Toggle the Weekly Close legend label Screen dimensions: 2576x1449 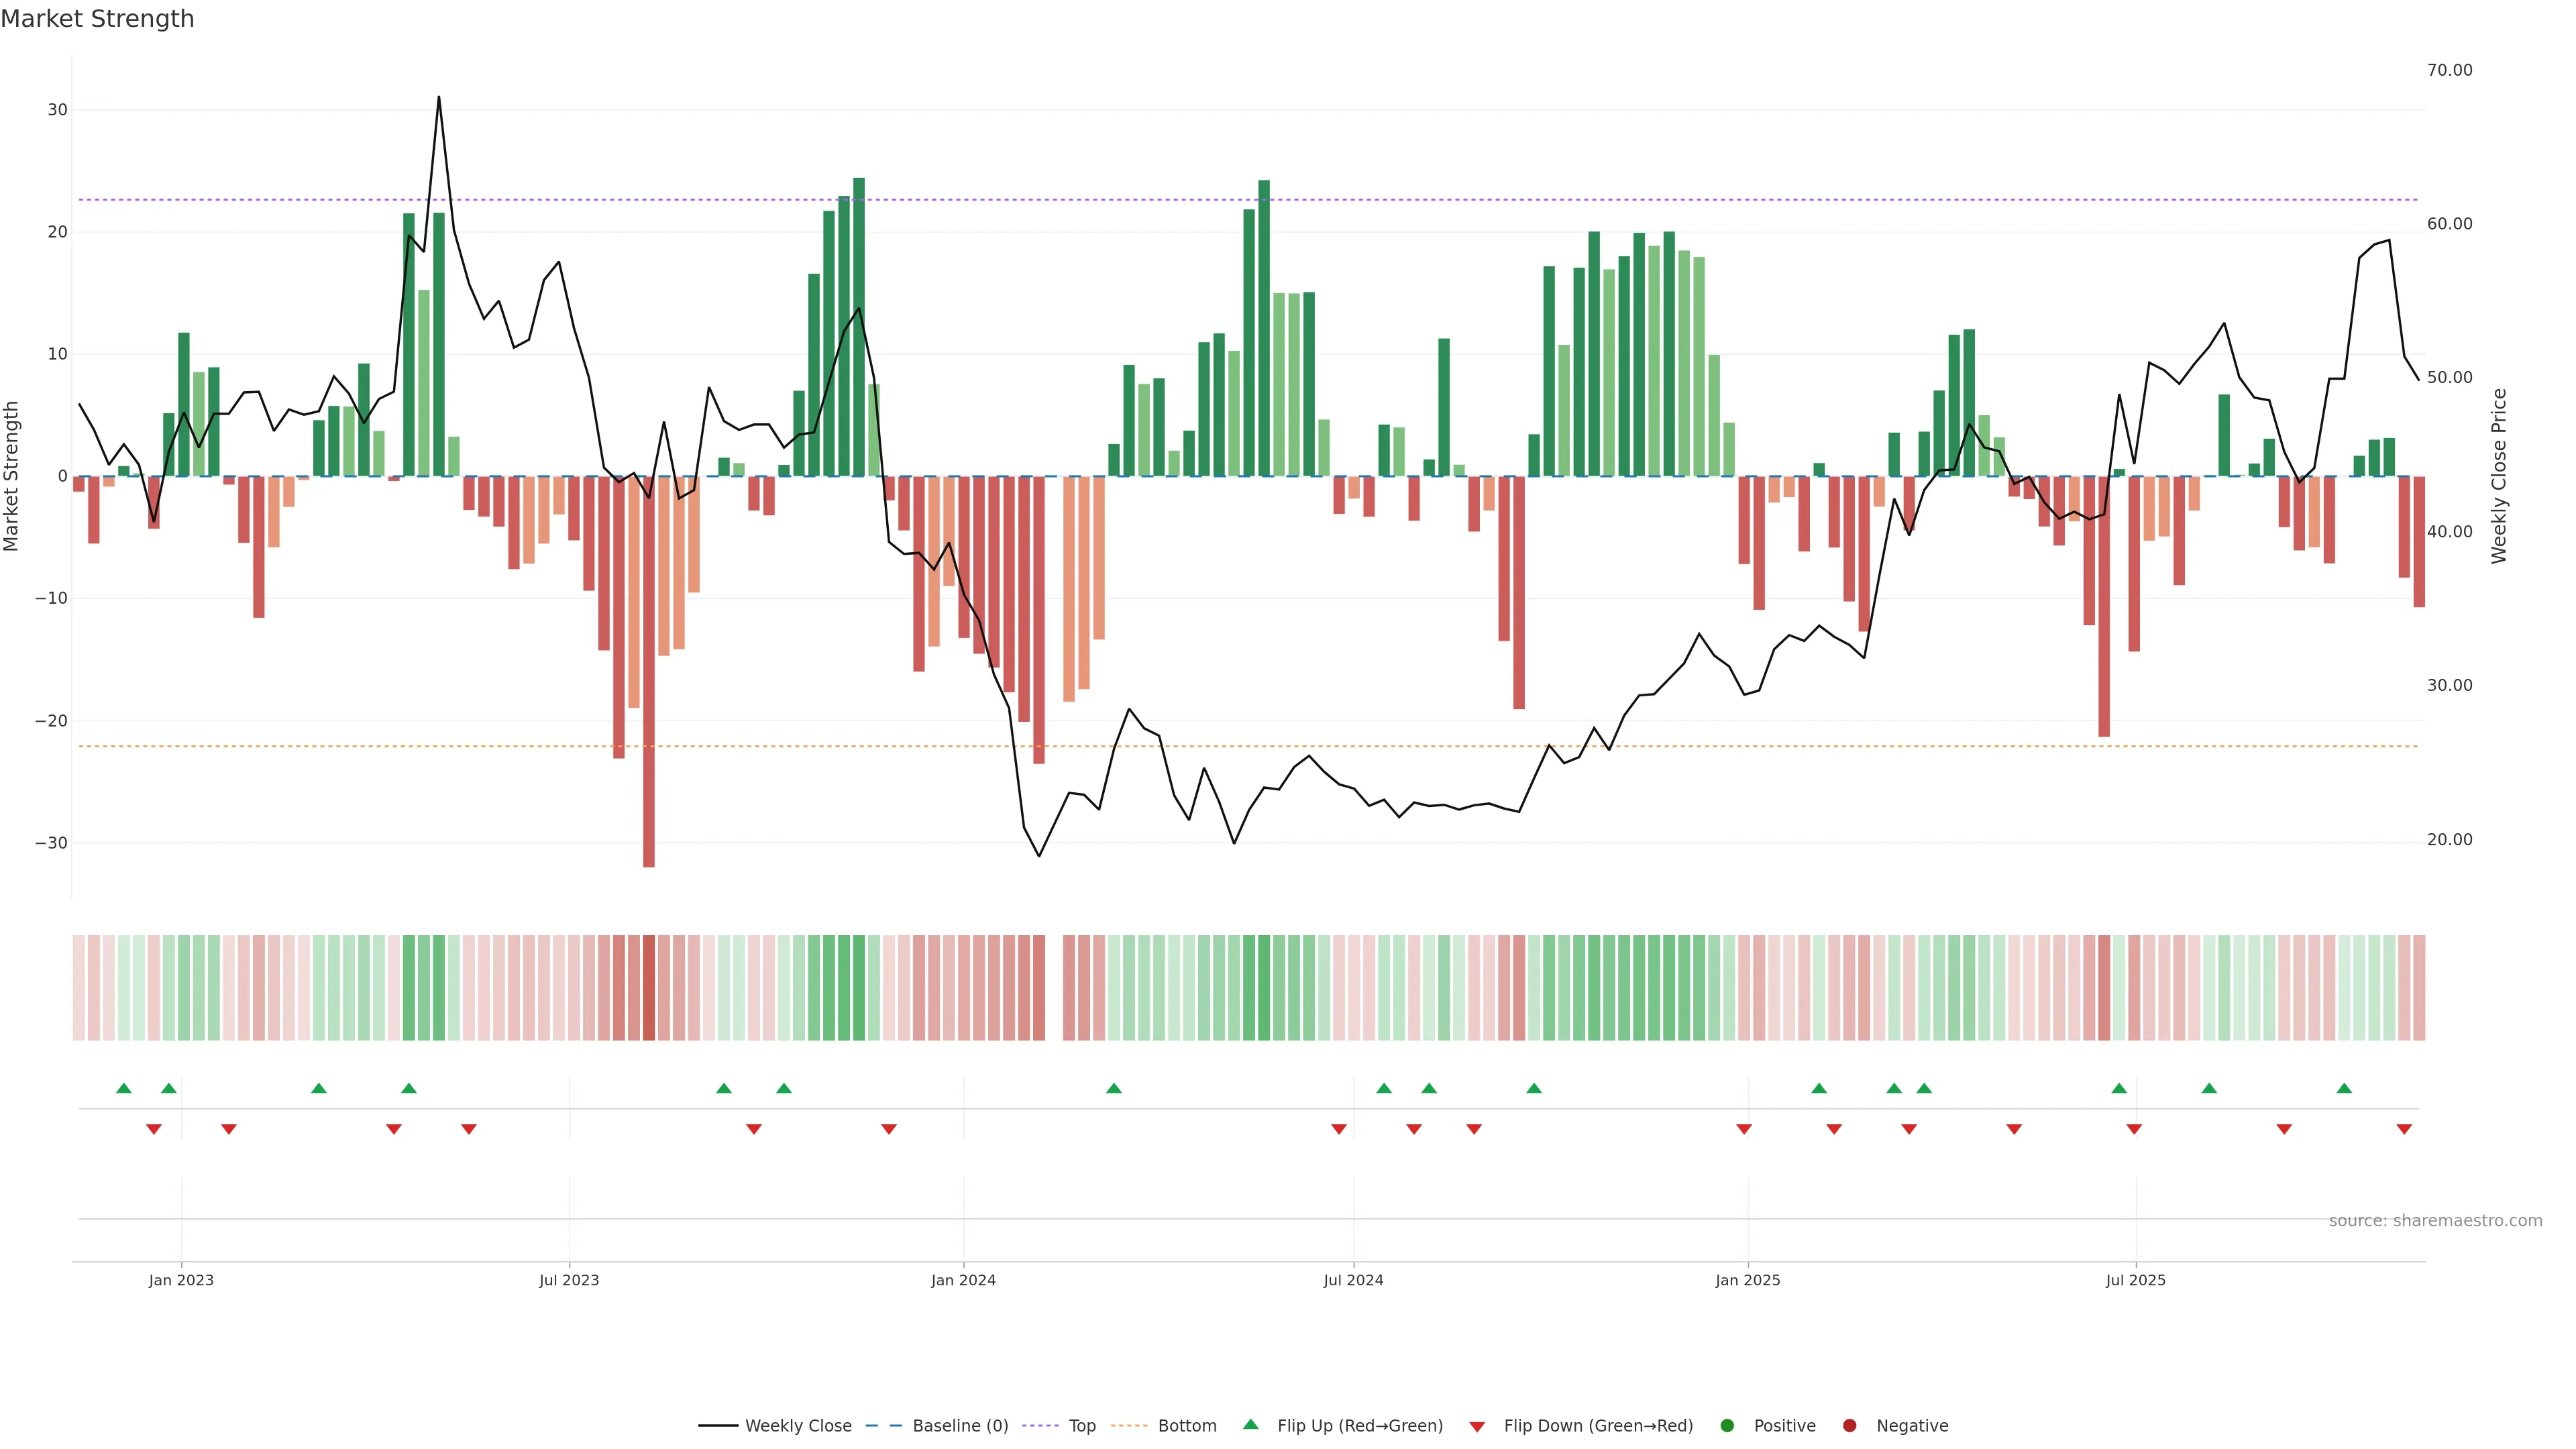tap(798, 1425)
